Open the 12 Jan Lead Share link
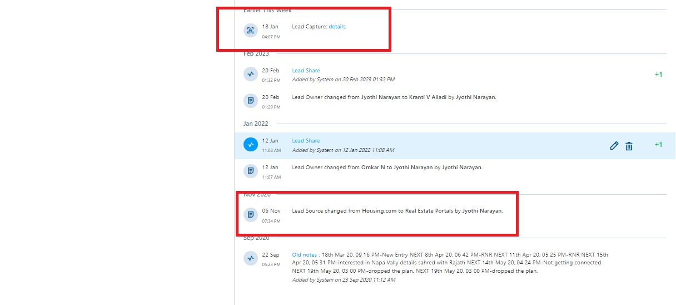The image size is (676, 305). point(306,141)
